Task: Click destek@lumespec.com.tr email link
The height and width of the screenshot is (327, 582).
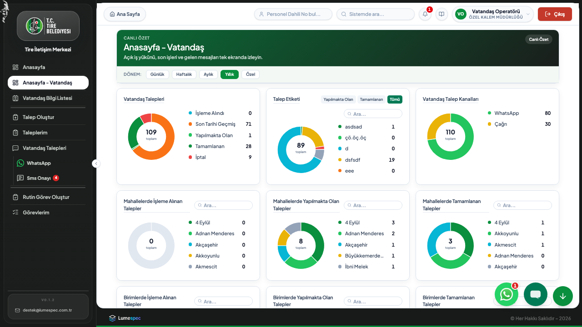Action: pos(47,310)
